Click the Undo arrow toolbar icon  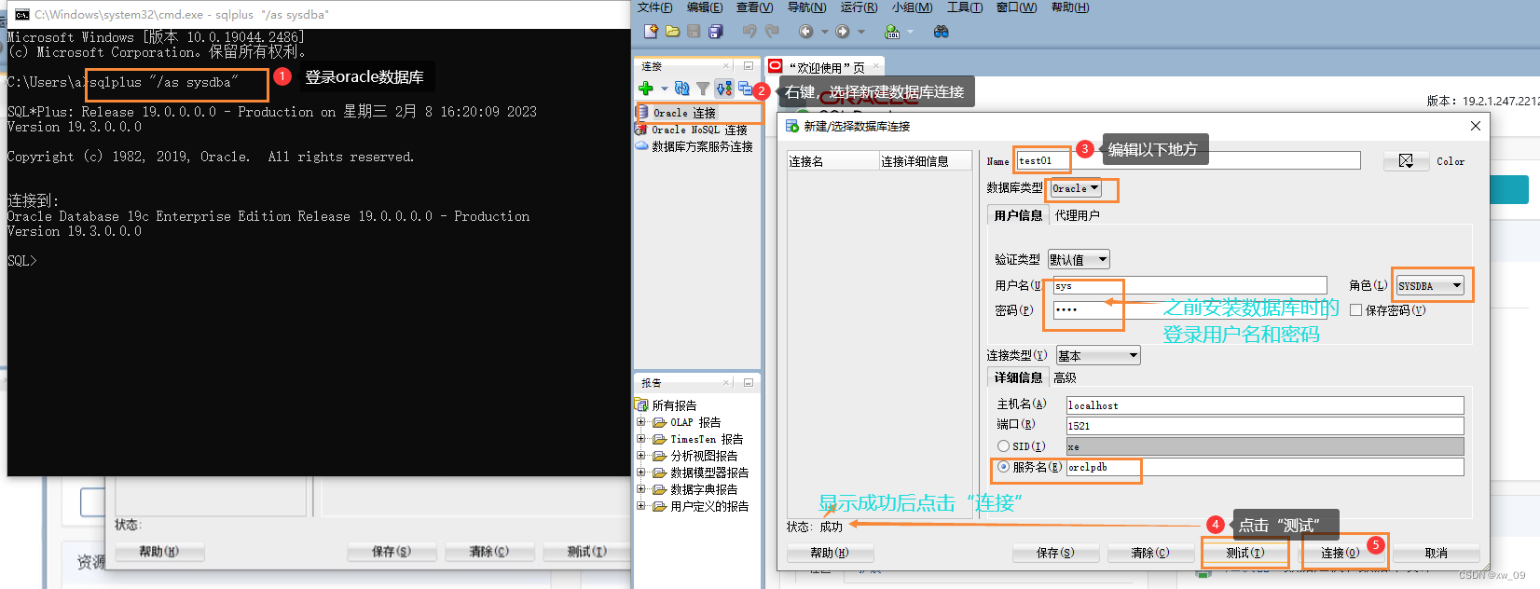click(749, 32)
